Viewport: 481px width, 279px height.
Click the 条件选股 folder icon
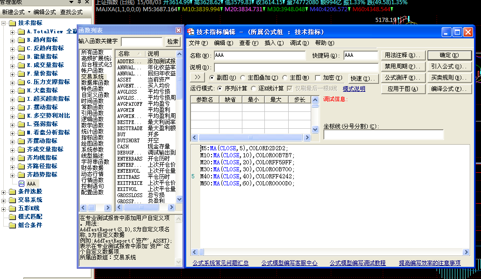(x=13, y=191)
